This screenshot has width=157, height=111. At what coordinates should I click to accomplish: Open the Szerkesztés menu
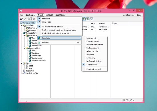[31, 15]
